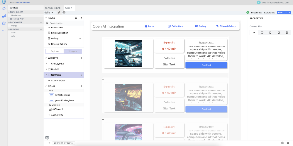This screenshot has height=146, width=293.
Task: Switch to the FLOWBUILDER tab
Action: tap(53, 8)
